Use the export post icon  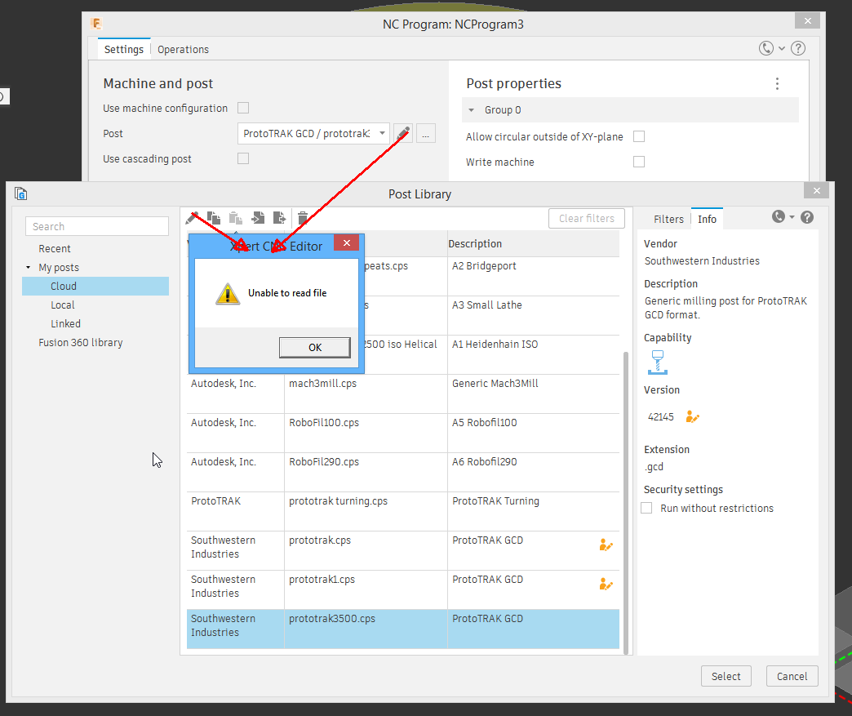pyautogui.click(x=280, y=218)
